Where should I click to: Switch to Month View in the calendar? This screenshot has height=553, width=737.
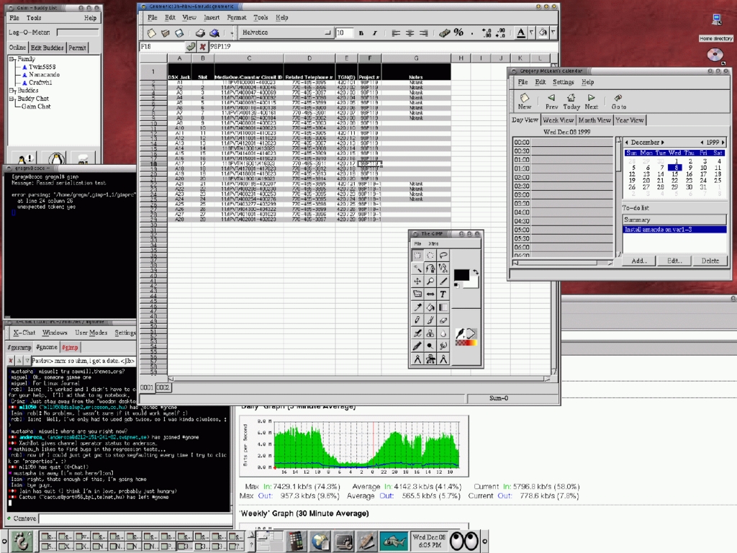coord(593,120)
